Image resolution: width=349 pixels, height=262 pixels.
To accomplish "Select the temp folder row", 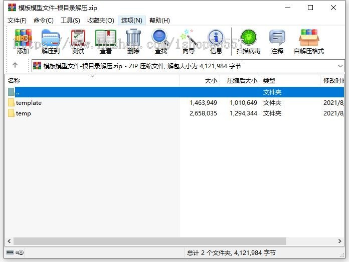I will pos(176,113).
